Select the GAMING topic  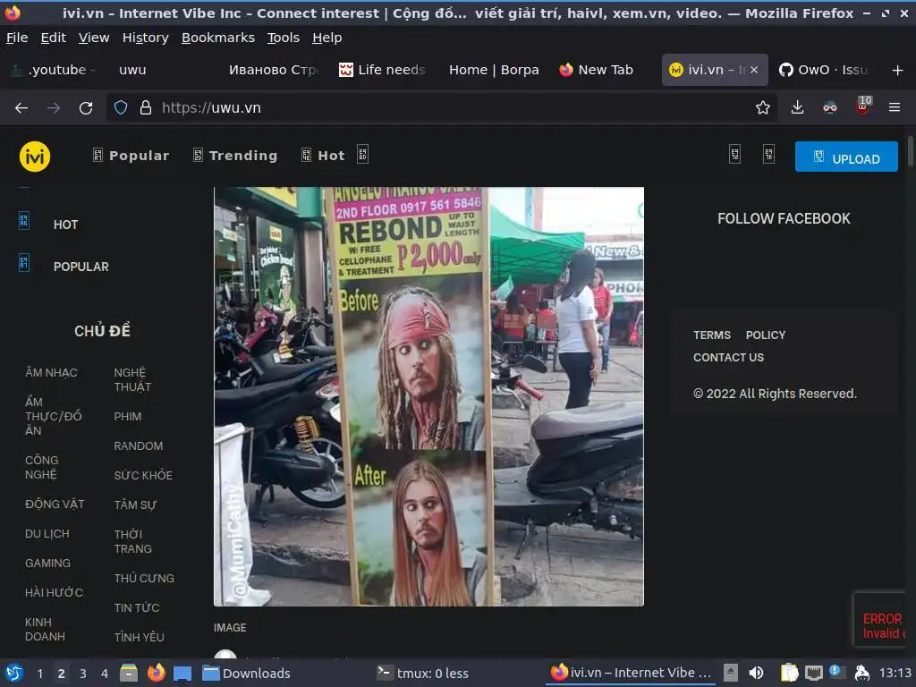tap(47, 564)
